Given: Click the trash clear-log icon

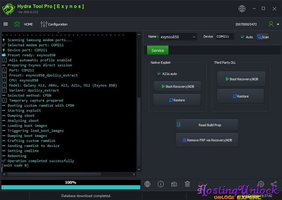Looking at the screenshot, I should (187, 184).
